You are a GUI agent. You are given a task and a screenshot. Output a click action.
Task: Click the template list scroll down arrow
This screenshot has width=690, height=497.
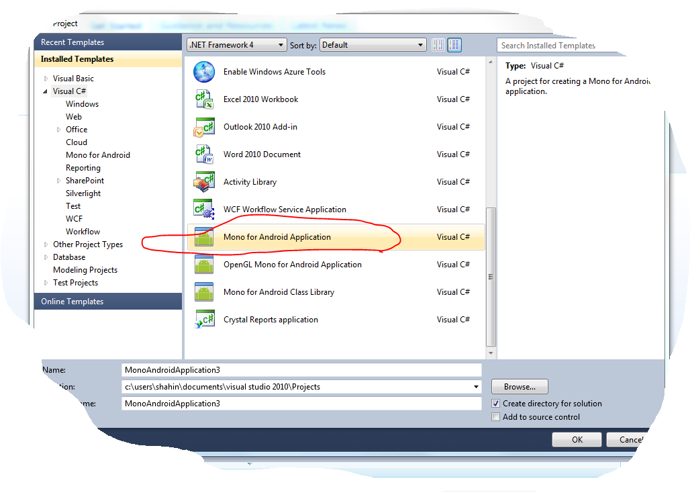click(491, 353)
